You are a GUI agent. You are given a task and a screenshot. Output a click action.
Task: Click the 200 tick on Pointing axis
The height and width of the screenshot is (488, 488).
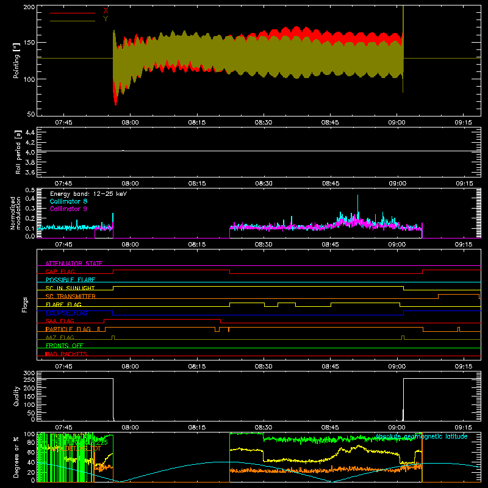29,7
